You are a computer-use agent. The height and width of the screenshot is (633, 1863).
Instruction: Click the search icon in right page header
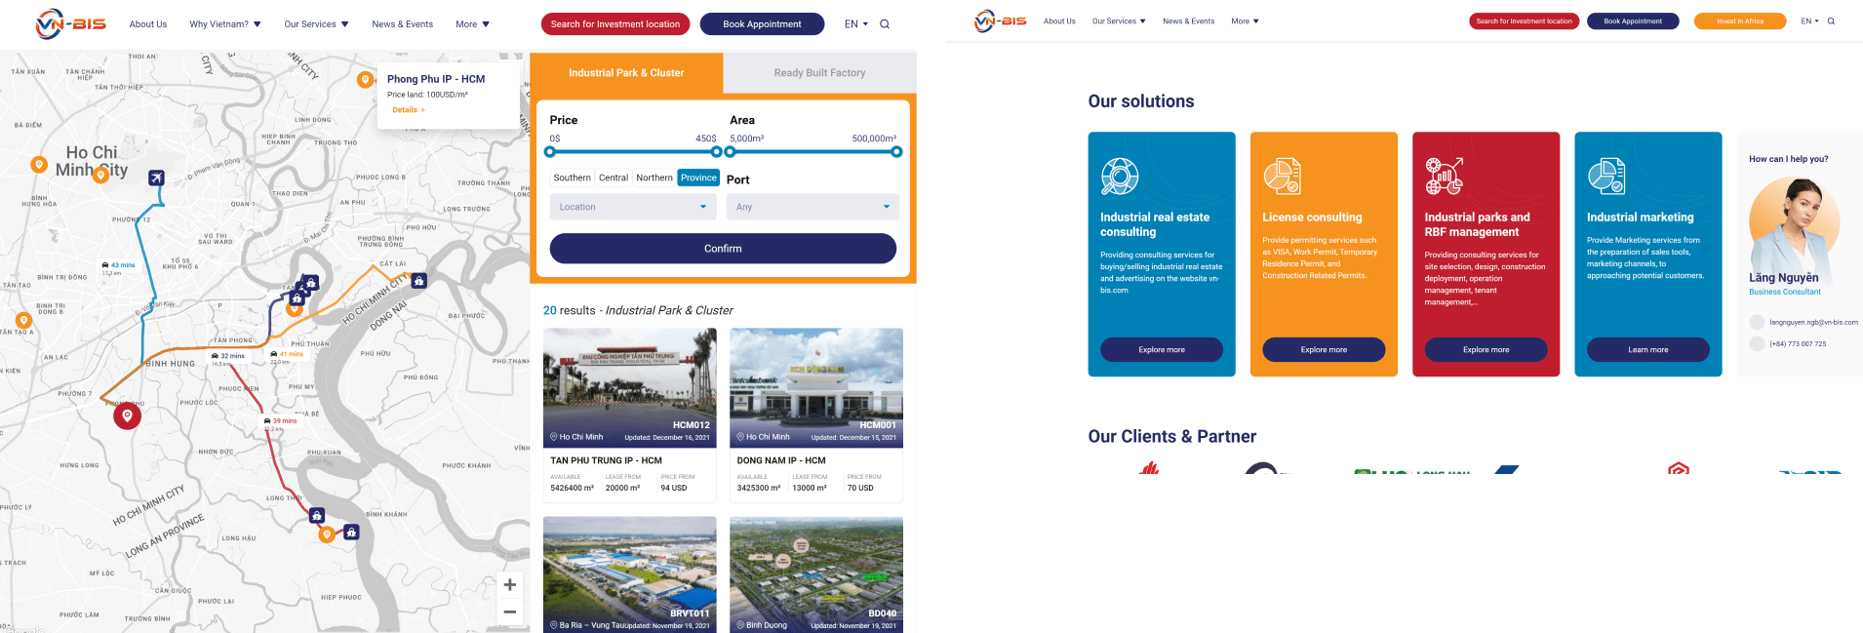1831,20
